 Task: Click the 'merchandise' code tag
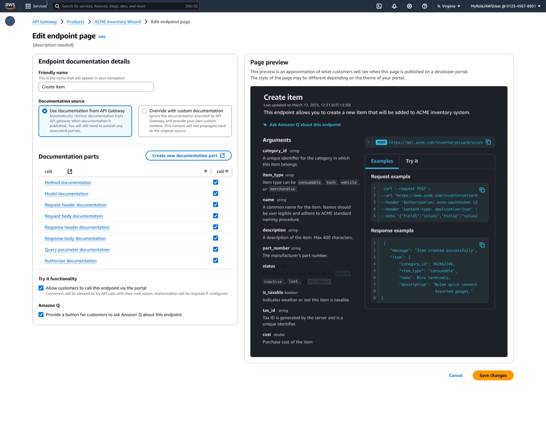tap(283, 189)
